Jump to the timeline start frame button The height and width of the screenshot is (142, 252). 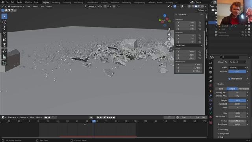98,118
